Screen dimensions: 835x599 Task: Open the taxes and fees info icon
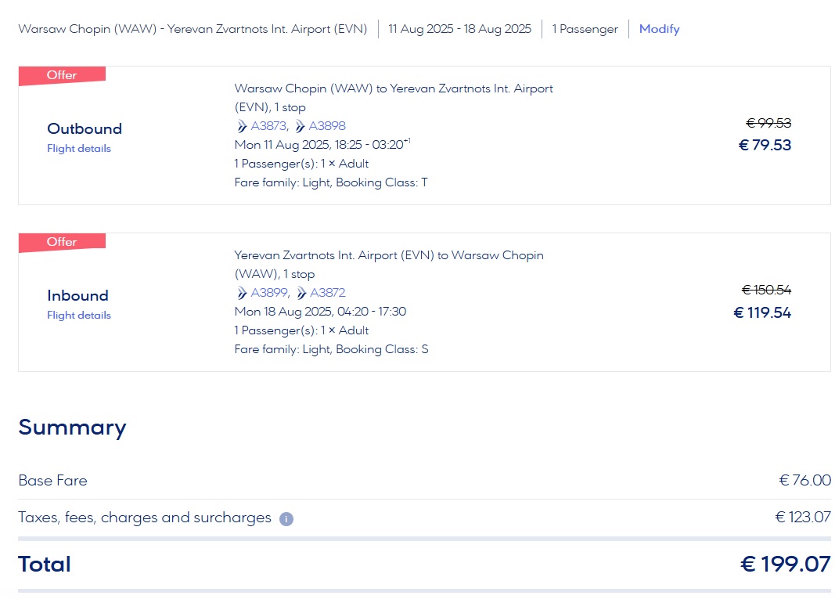click(x=286, y=518)
